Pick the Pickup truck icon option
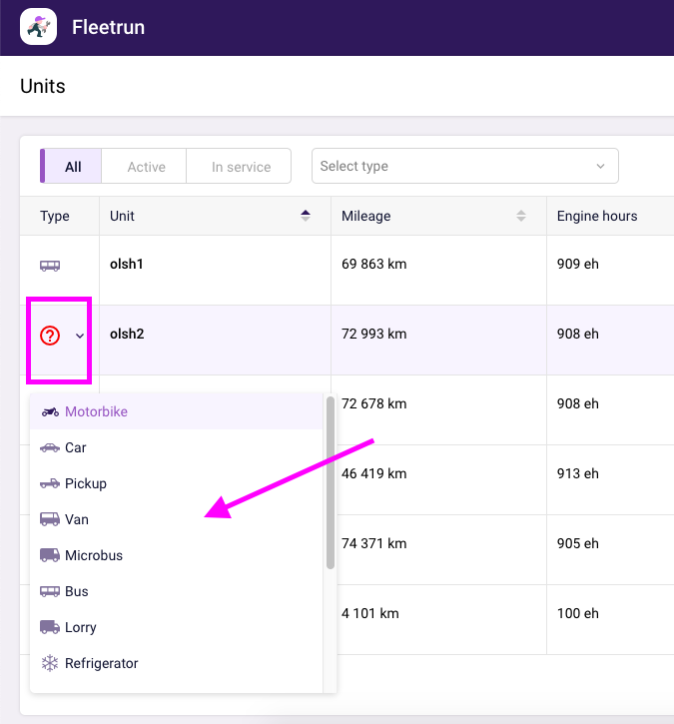 [50, 484]
